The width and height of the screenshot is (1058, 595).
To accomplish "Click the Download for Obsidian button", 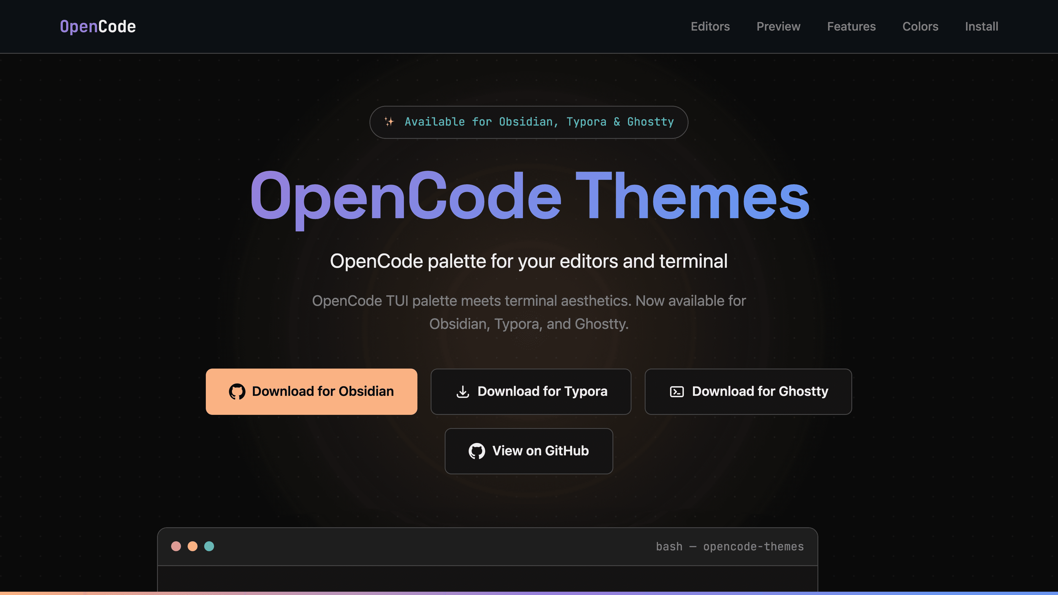I will pos(311,391).
